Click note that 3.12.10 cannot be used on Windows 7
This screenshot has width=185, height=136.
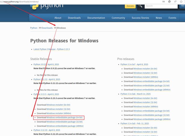(65, 134)
